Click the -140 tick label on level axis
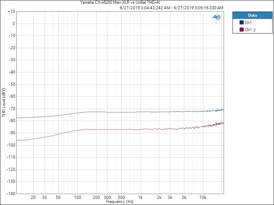Image resolution: width=274 pixels, height=205 pixels. 10,194
